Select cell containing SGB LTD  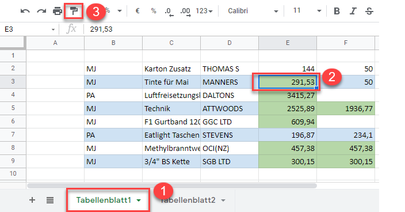(230, 161)
